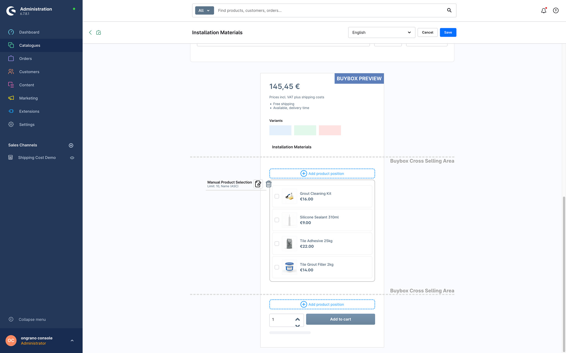The height and width of the screenshot is (353, 566).
Task: Click the 145,45 € price text
Action: pos(285,86)
